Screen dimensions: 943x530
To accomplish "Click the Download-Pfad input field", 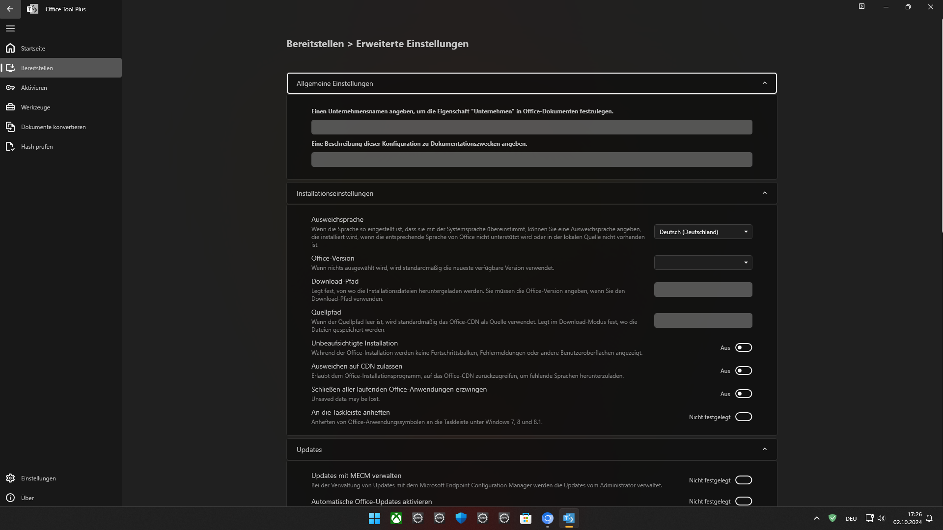I will 703,290.
